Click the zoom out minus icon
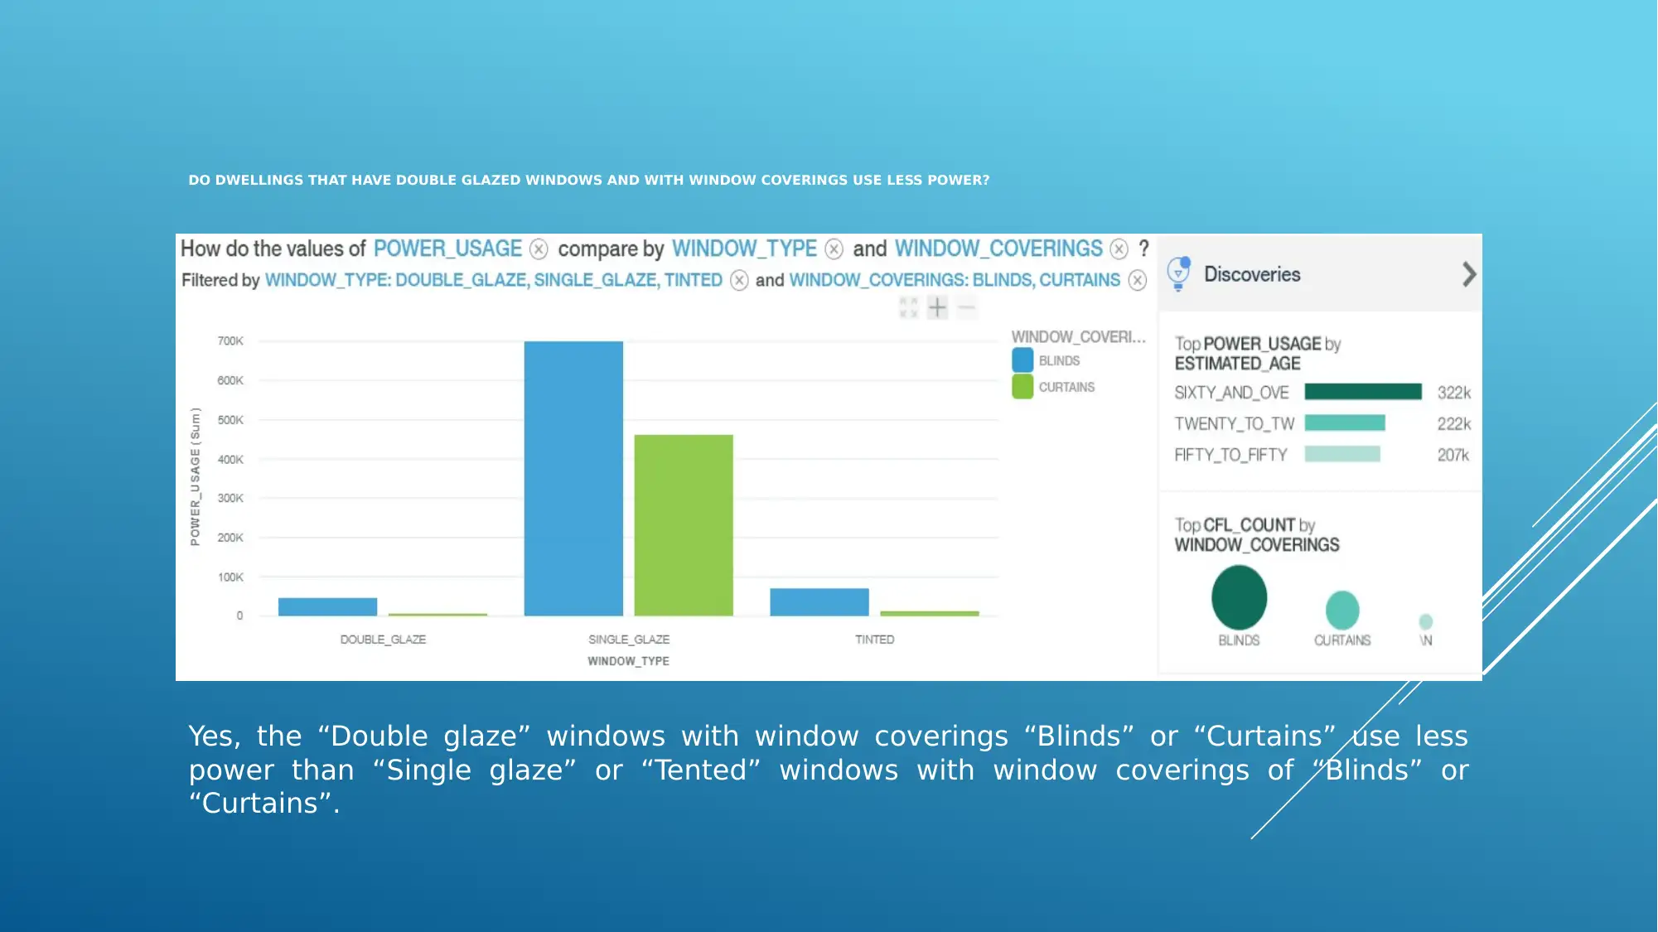The height and width of the screenshot is (932, 1658). 966,307
